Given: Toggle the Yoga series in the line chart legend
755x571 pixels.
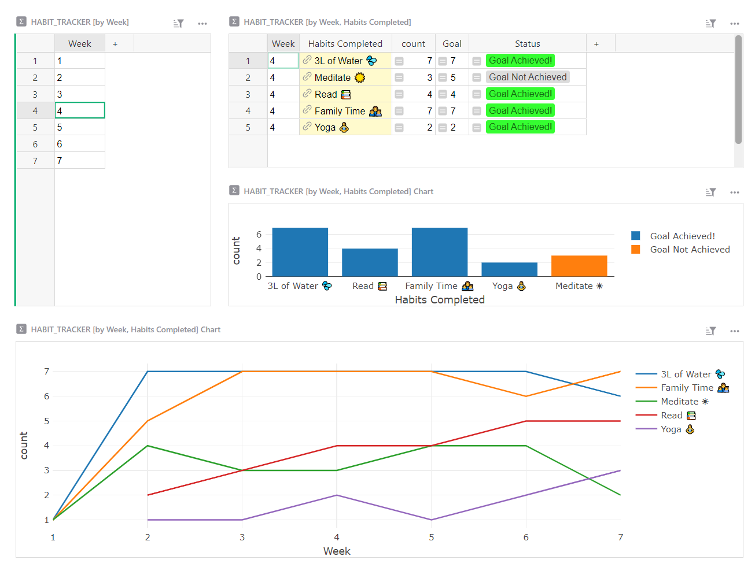Looking at the screenshot, I should click(x=671, y=429).
